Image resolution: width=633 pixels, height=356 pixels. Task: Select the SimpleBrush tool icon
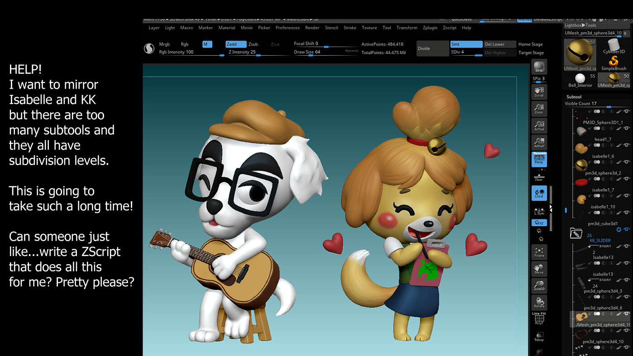click(x=614, y=63)
